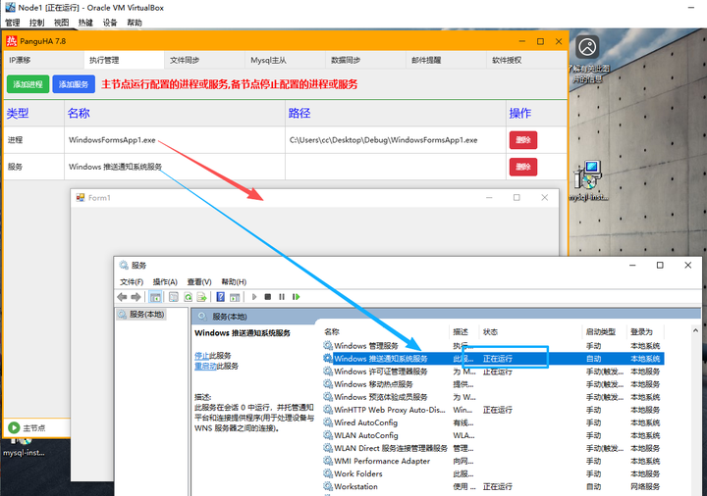Viewport: 707px width, 496px height.
Task: Select the WinHTTP Web Proxy Auto-Dis... row
Action: click(493, 410)
